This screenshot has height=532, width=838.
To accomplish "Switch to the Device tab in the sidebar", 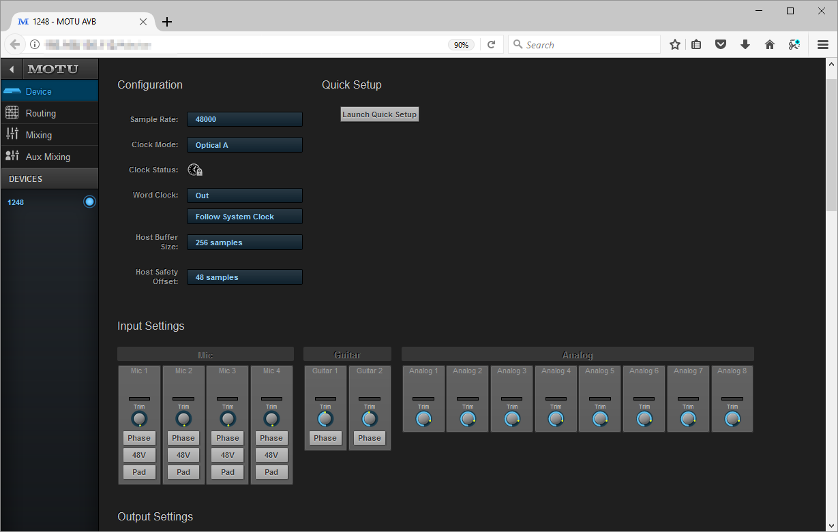I will [x=49, y=91].
